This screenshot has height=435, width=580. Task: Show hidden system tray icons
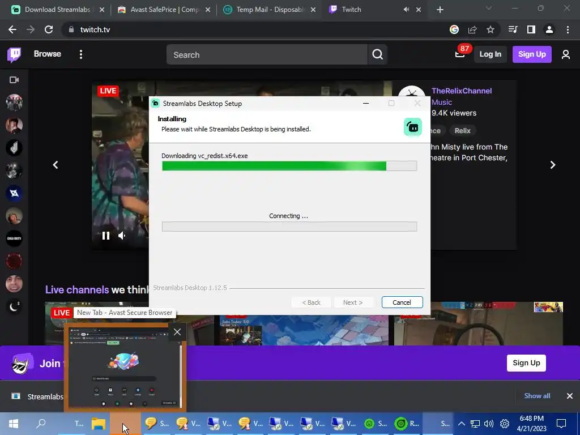pyautogui.click(x=461, y=424)
